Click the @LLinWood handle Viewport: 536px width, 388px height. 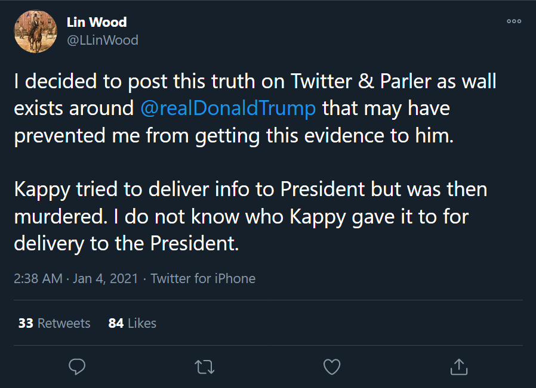tap(103, 41)
